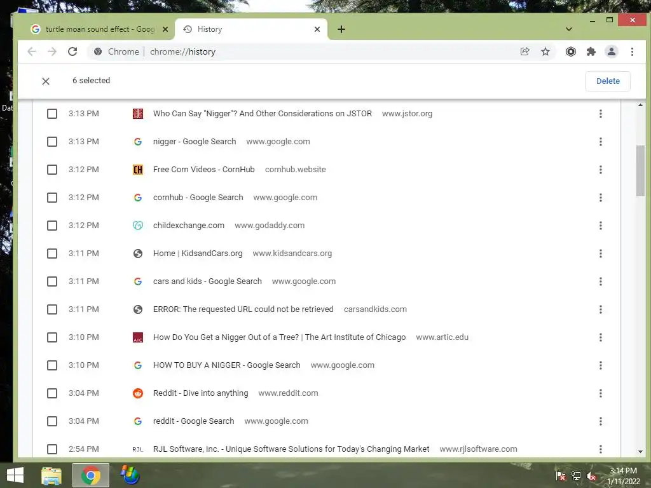This screenshot has height=488, width=651.
Task: Bookmark this page with the star icon
Action: pos(545,51)
